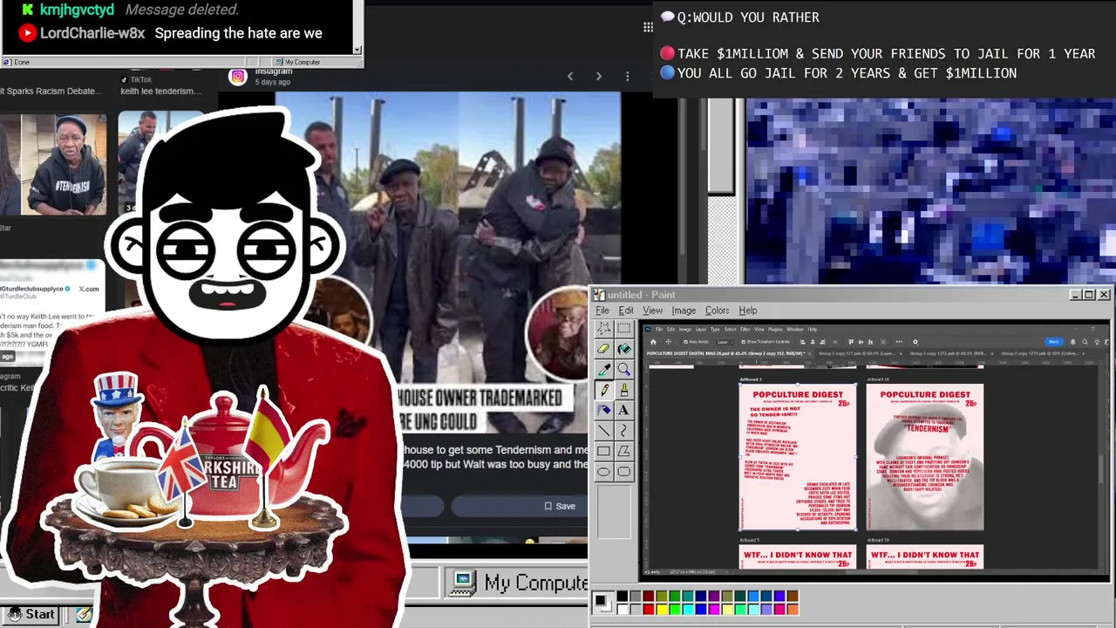The image size is (1116, 628).
Task: Open the Layer dropdown in Photoshop options bar
Action: (x=725, y=342)
